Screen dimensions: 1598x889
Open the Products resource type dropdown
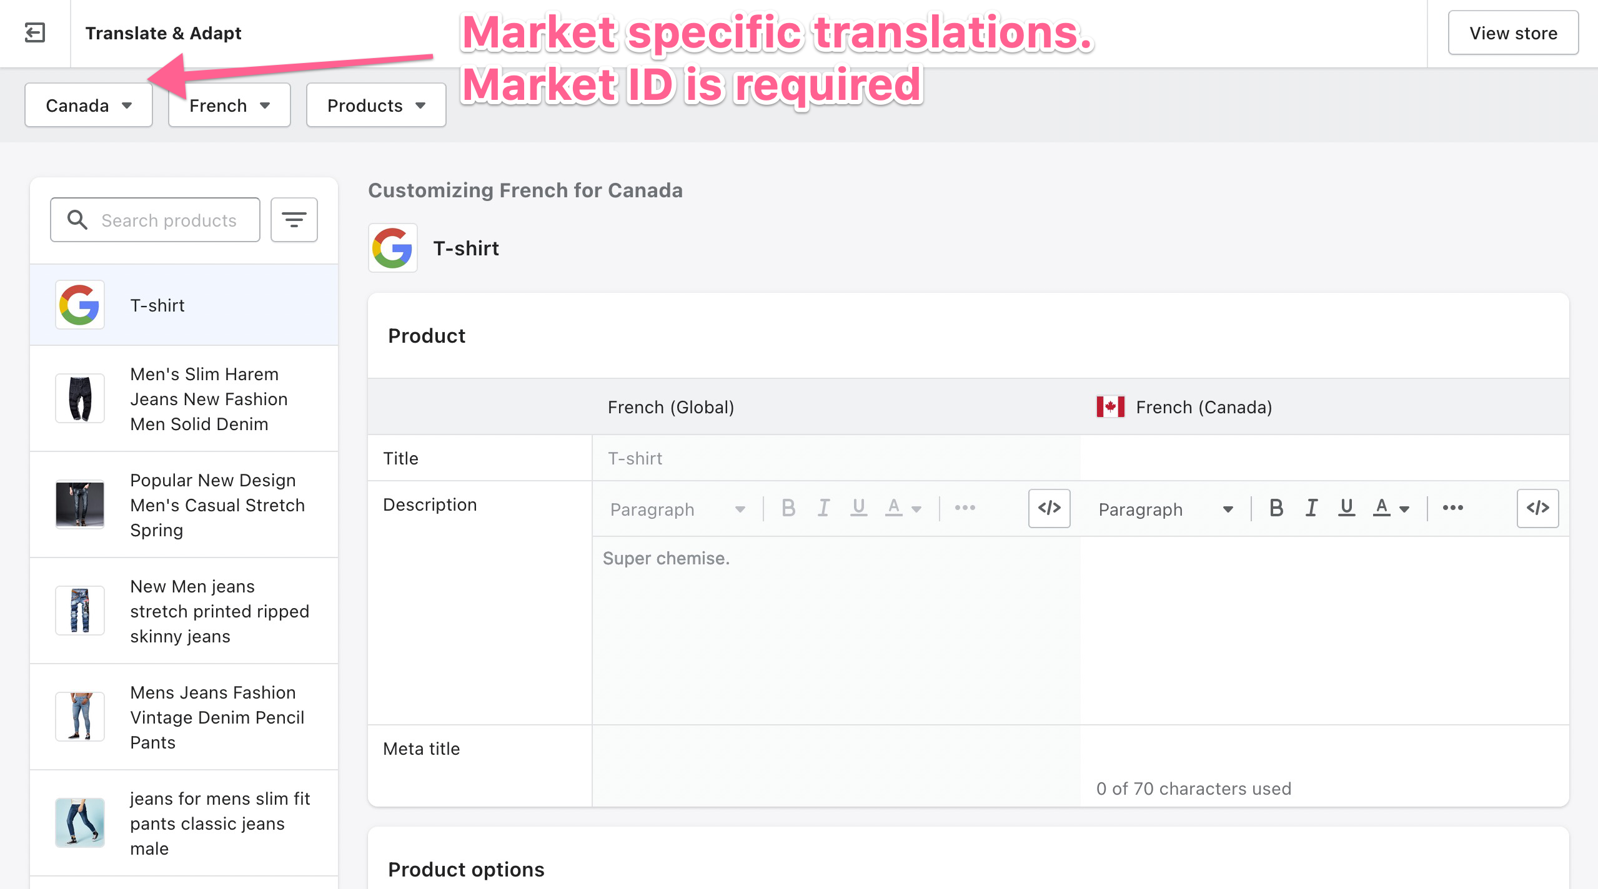coord(376,105)
